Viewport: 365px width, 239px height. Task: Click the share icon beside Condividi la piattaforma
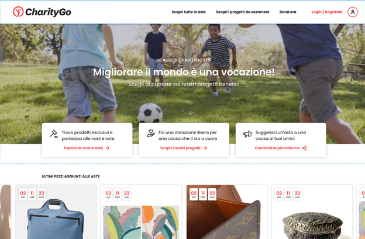(304, 148)
